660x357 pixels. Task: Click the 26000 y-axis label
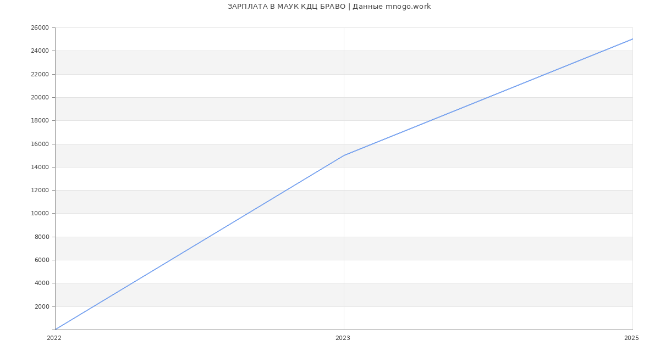(40, 28)
